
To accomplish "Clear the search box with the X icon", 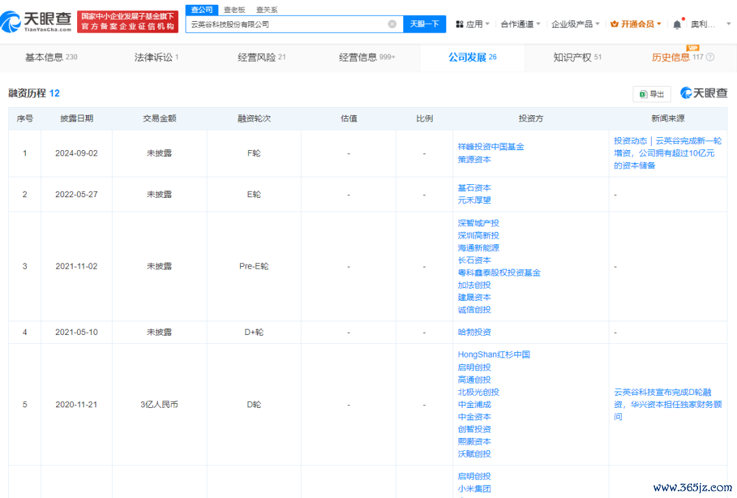I will pos(392,24).
